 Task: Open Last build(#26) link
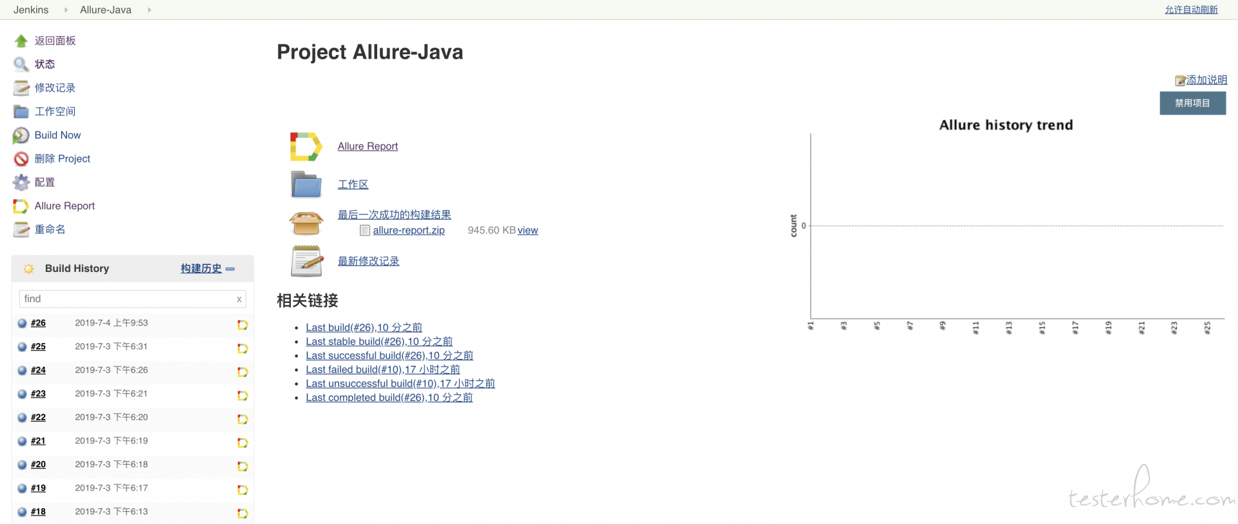point(364,327)
